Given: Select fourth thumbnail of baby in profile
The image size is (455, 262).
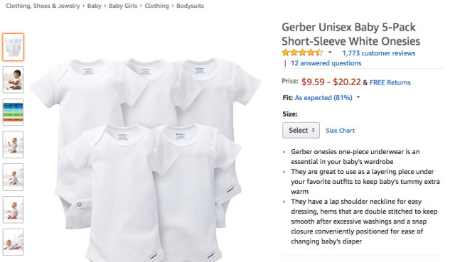Looking at the screenshot, I should (x=13, y=145).
